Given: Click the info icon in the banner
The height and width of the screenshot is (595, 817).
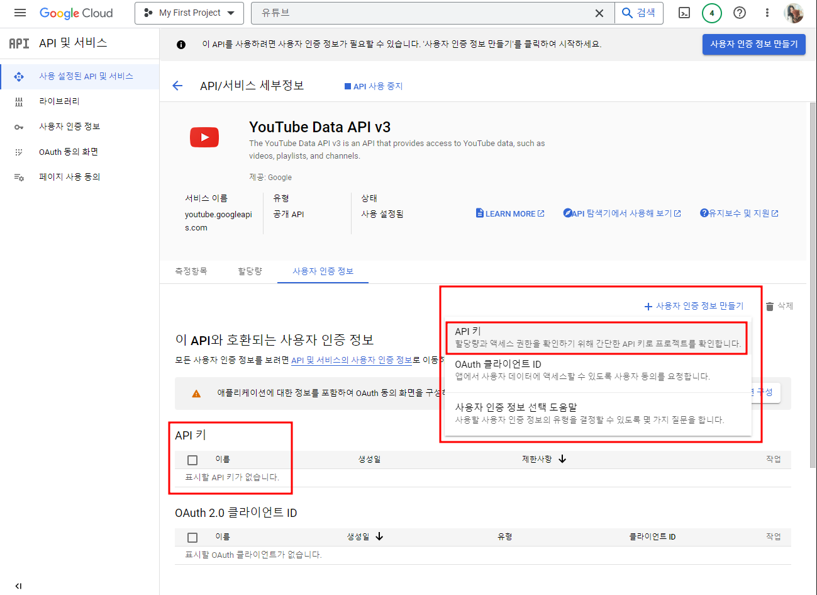Looking at the screenshot, I should click(181, 44).
